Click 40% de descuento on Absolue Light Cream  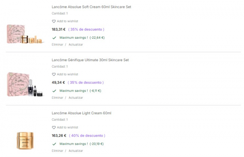pyautogui.click(x=87, y=136)
